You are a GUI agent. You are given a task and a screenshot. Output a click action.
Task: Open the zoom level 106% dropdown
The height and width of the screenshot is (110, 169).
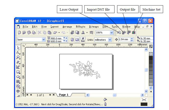(x=112, y=33)
